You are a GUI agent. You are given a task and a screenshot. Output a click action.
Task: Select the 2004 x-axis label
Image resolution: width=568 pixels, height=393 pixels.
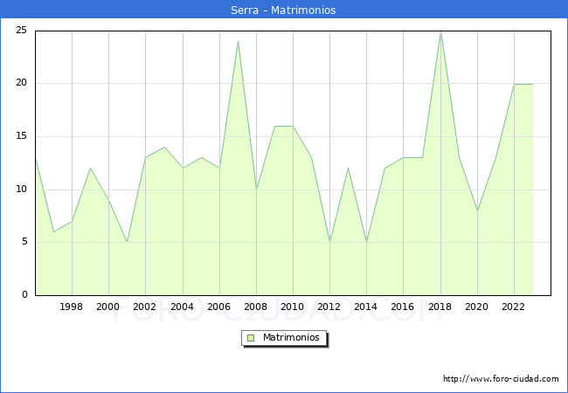tap(182, 307)
